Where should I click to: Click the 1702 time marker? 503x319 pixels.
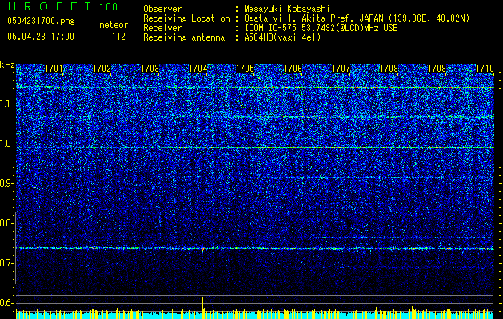tap(102, 69)
